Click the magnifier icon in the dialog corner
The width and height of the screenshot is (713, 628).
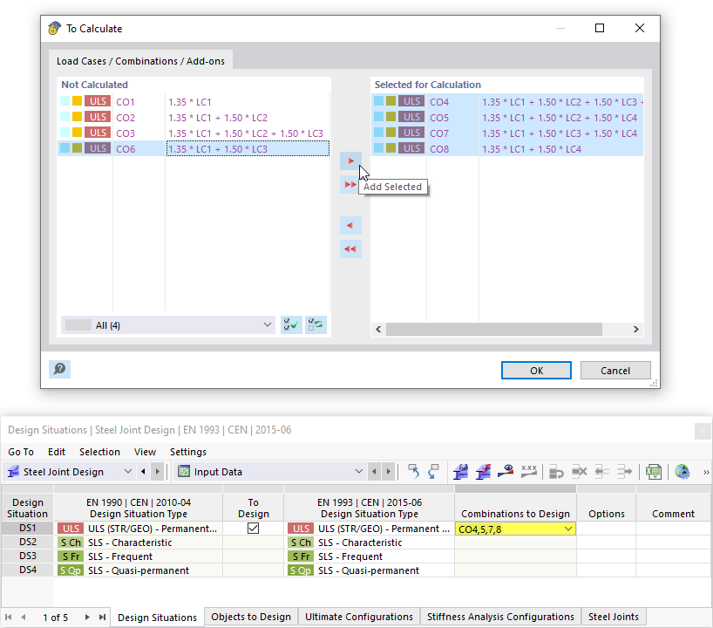pos(59,369)
